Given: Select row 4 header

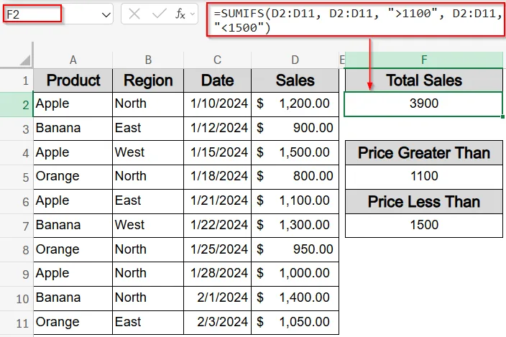Looking at the screenshot, I should 17,153.
